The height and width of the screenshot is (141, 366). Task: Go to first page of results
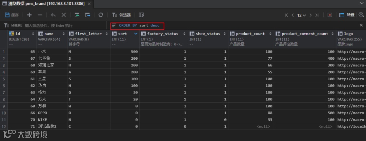point(286,15)
